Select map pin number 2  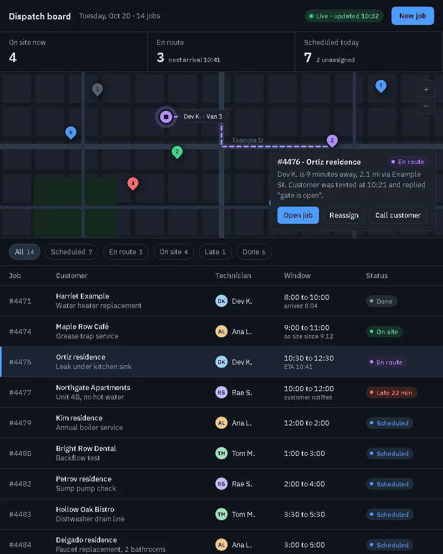point(177,152)
